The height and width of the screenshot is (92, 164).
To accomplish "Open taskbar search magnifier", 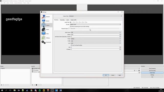I will pos(6,90).
